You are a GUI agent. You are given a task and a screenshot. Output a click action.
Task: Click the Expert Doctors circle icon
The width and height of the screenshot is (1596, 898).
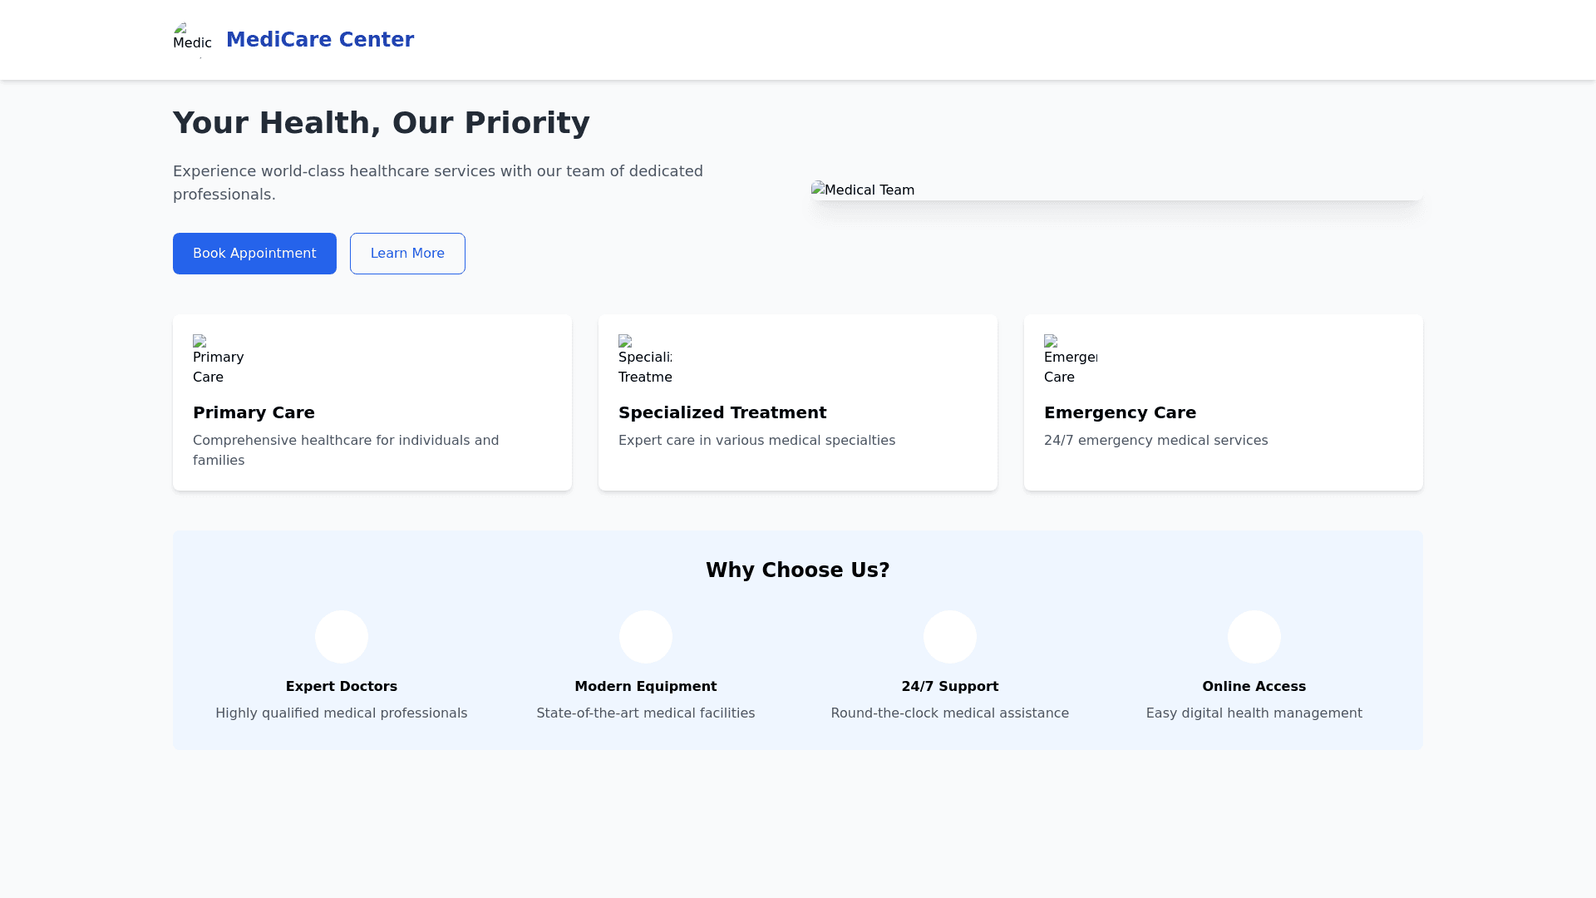(x=342, y=637)
